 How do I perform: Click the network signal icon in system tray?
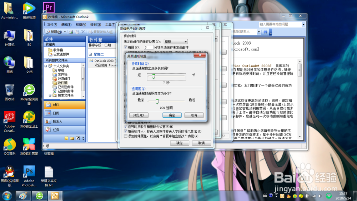pyautogui.click(x=314, y=196)
